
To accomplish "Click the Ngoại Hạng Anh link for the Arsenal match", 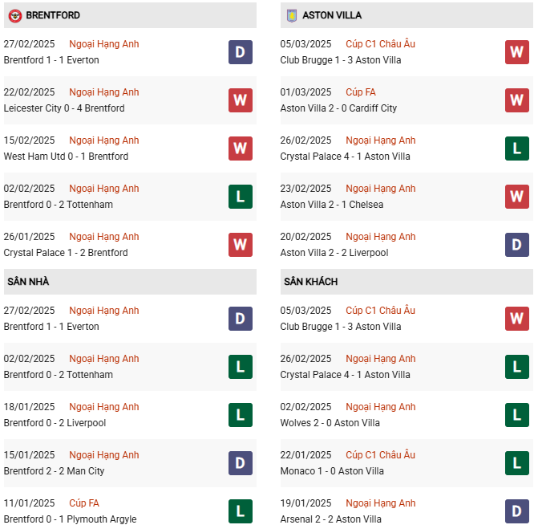I will 380,503.
